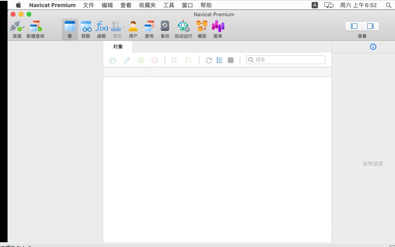Open the 备份 (Backup) toolbar icon
Image resolution: width=395 pixels, height=247 pixels.
[x=165, y=27]
